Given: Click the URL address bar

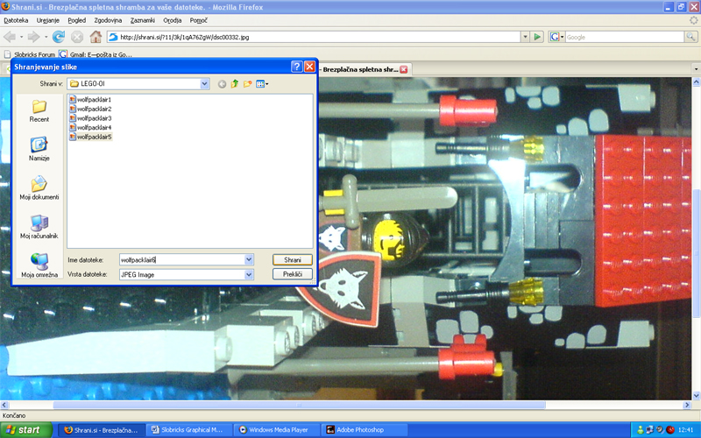Looking at the screenshot, I should [x=313, y=37].
